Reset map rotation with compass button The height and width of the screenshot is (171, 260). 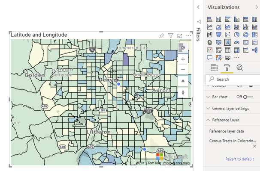coord(183,92)
